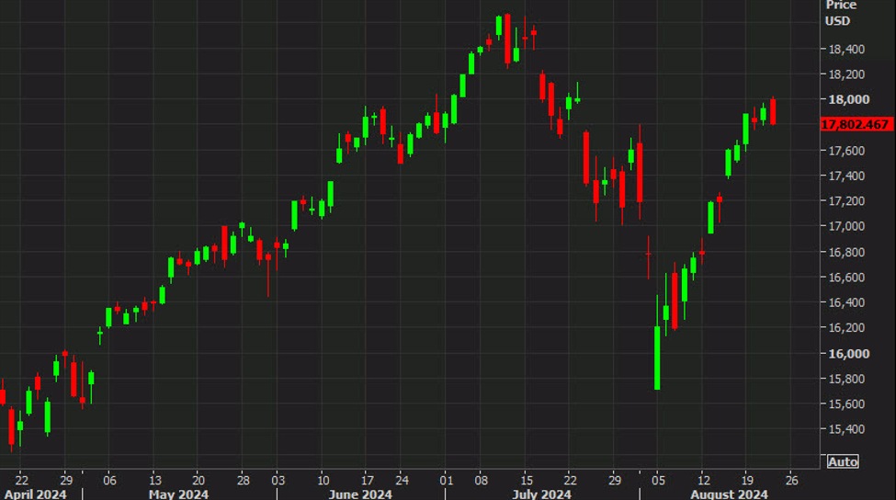
Task: Click the Auto scale button
Action: (x=843, y=461)
